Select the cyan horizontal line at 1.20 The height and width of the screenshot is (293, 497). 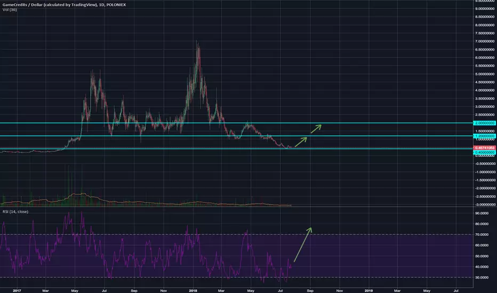(x=236, y=136)
